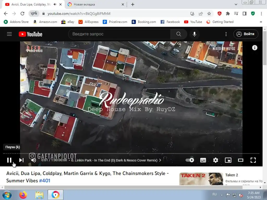
Task: Open the Taken 2 title link
Action: pos(232,175)
